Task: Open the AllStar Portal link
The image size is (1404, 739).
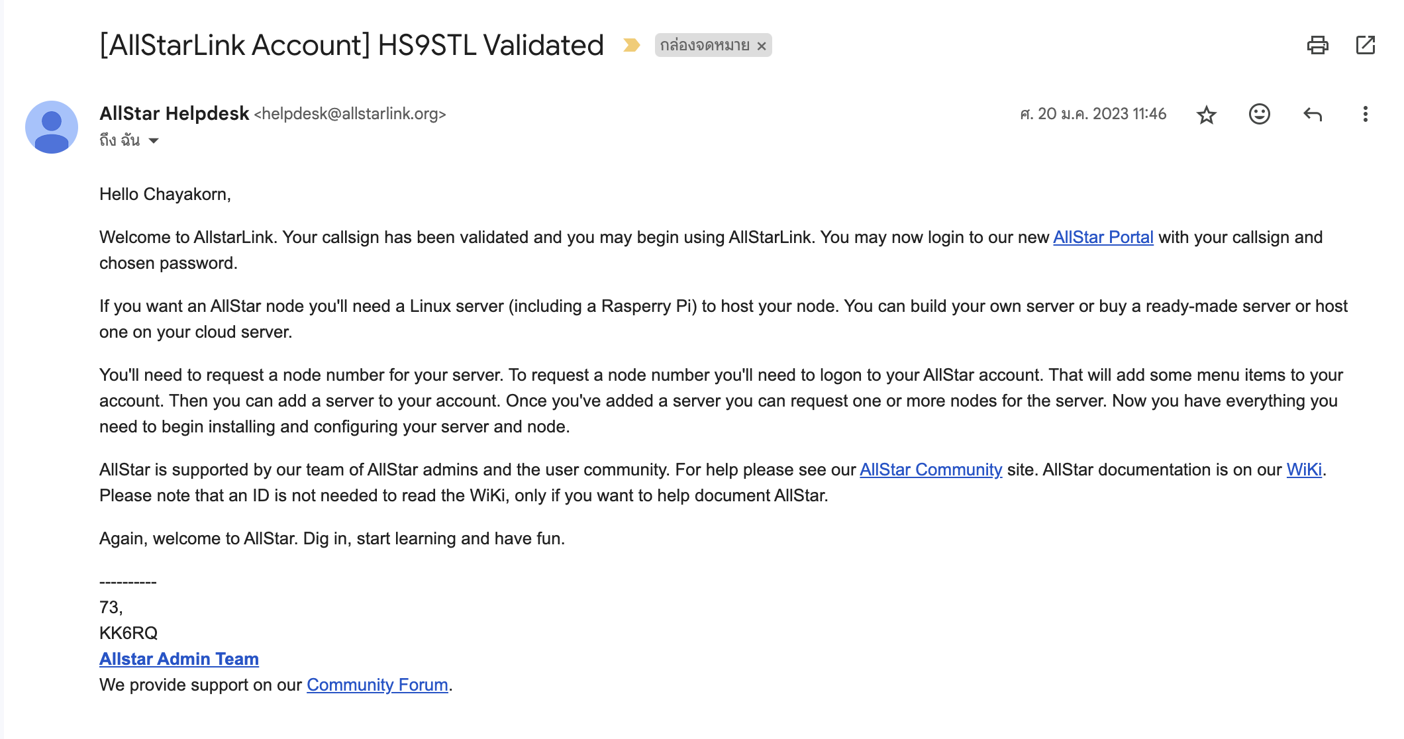Action: [1103, 237]
